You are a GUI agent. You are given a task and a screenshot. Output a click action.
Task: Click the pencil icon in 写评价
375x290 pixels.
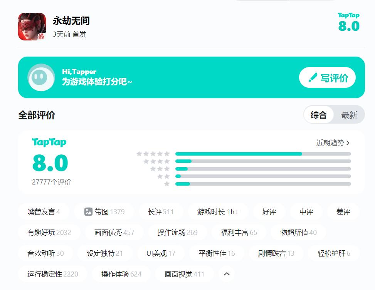[313, 78]
